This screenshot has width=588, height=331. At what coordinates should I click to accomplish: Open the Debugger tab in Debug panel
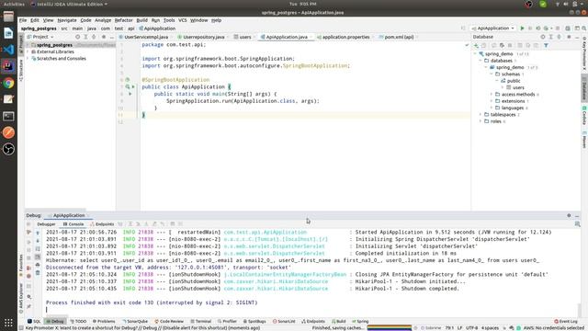point(46,224)
